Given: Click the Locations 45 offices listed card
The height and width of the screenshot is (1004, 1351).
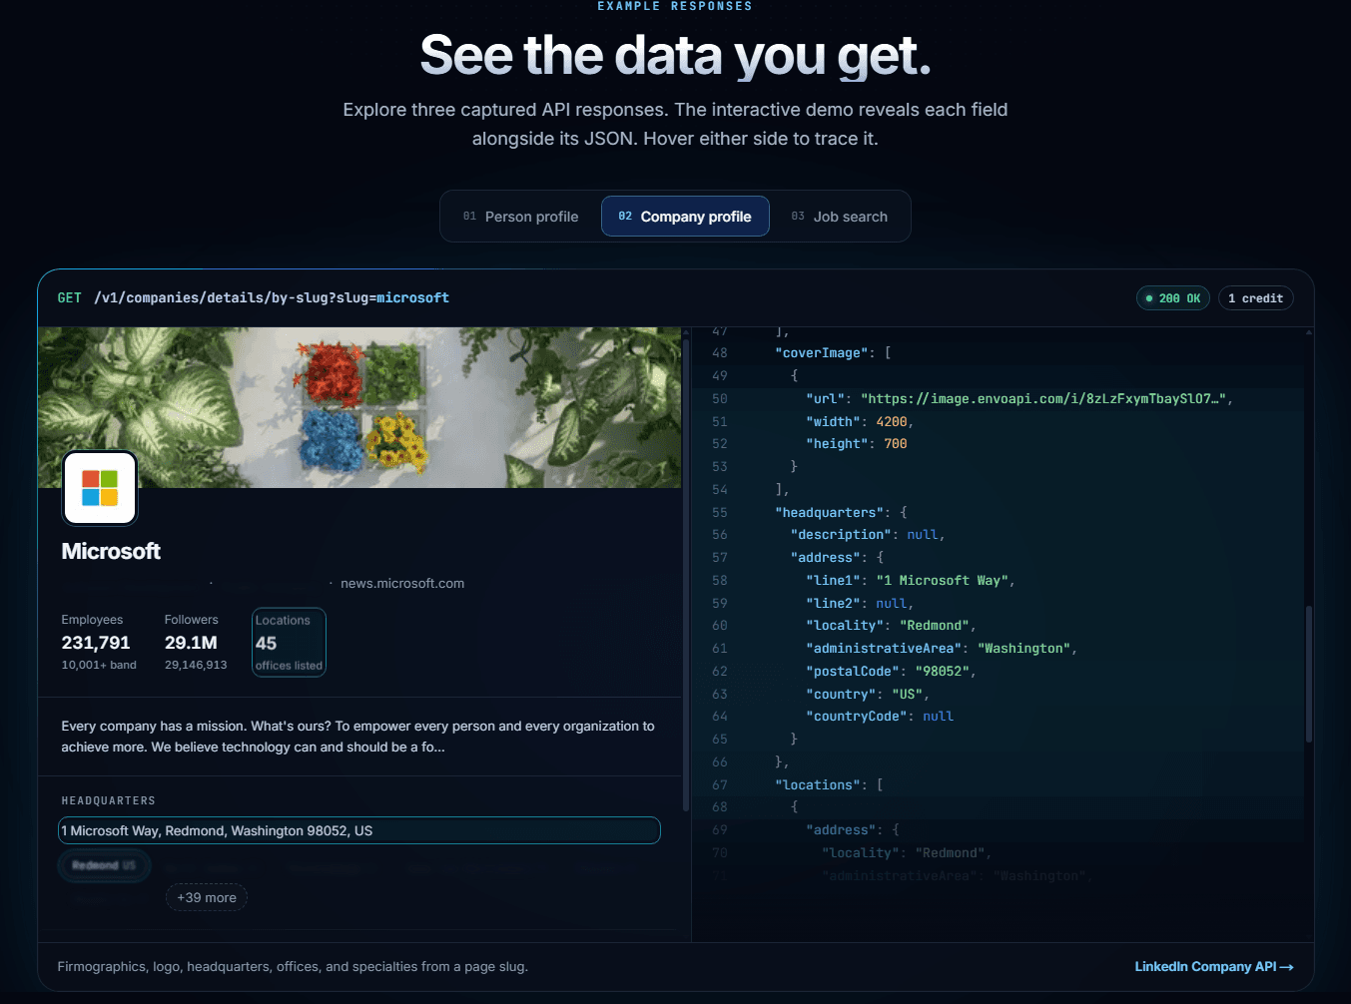Looking at the screenshot, I should tap(289, 643).
